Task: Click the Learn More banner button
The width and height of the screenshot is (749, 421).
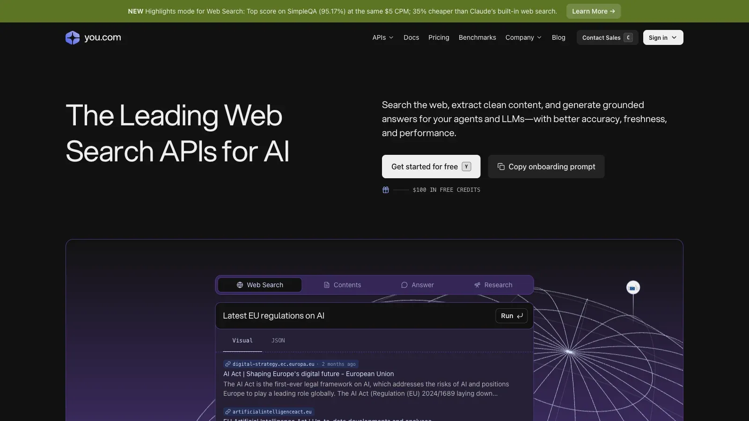Action: (594, 11)
